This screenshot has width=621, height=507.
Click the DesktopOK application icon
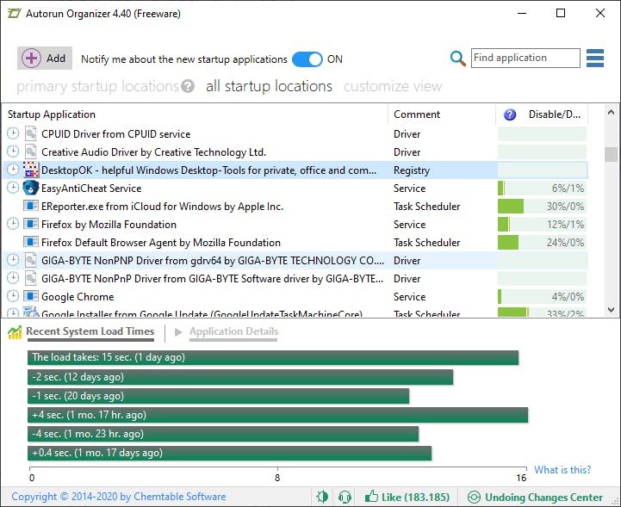(x=31, y=170)
